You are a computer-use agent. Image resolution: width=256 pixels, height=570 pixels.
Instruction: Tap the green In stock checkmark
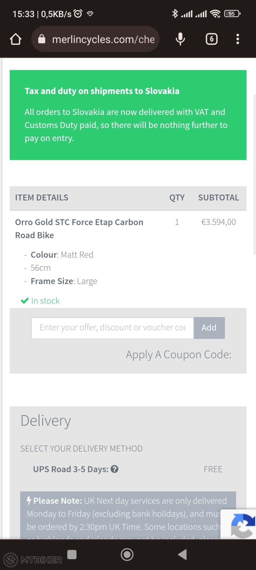click(x=25, y=301)
